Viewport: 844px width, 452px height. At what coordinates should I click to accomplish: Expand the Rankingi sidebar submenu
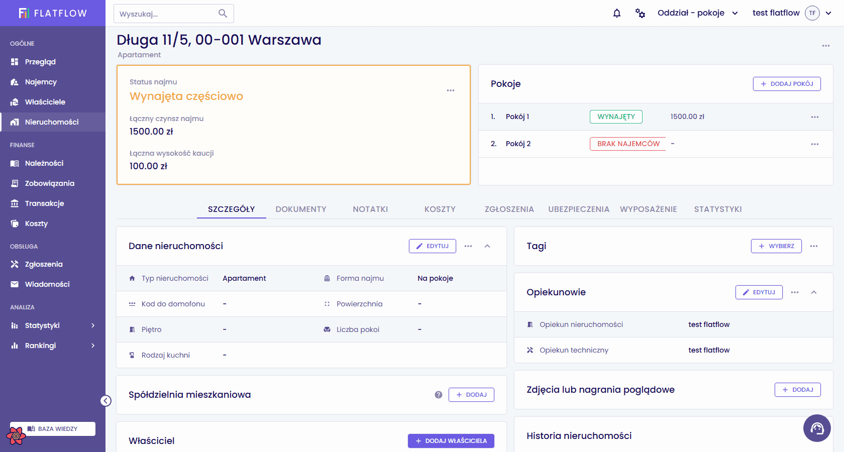(93, 346)
